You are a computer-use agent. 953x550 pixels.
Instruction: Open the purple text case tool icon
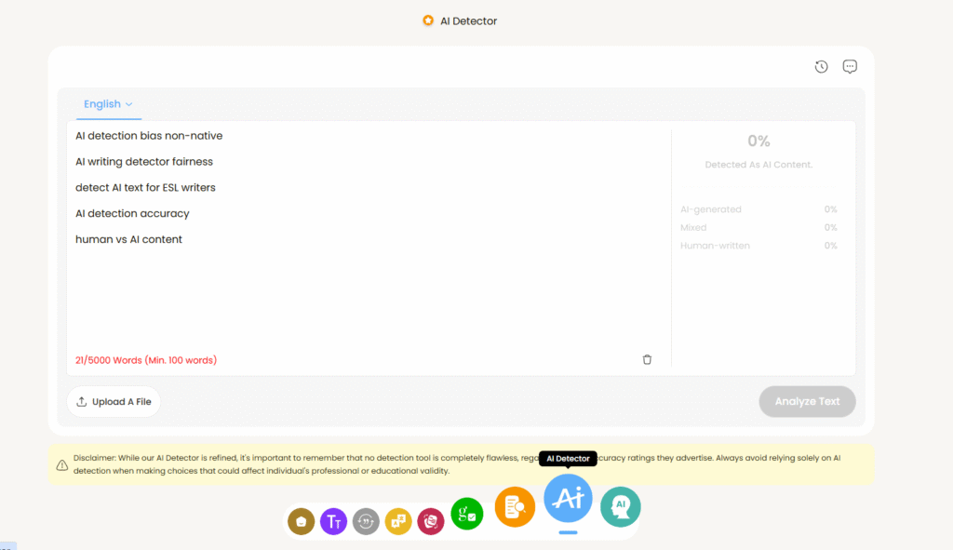(x=333, y=522)
